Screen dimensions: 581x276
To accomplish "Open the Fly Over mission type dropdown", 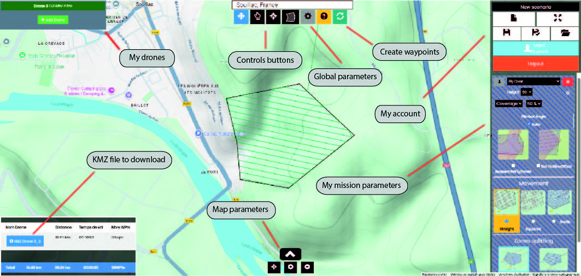I will (533, 81).
